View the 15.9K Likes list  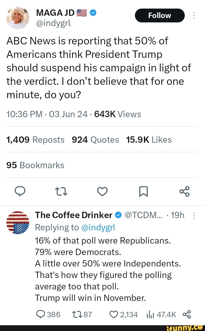coord(149,140)
